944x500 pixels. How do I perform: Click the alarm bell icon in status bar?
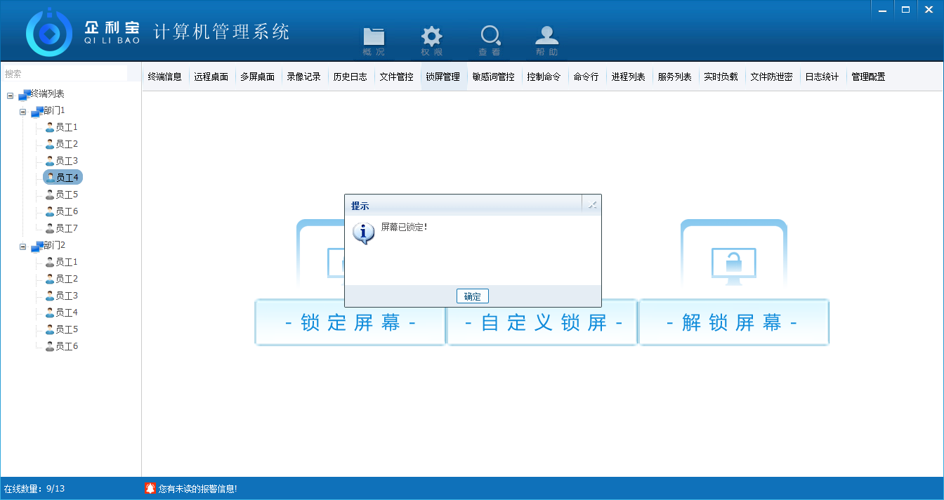click(150, 488)
